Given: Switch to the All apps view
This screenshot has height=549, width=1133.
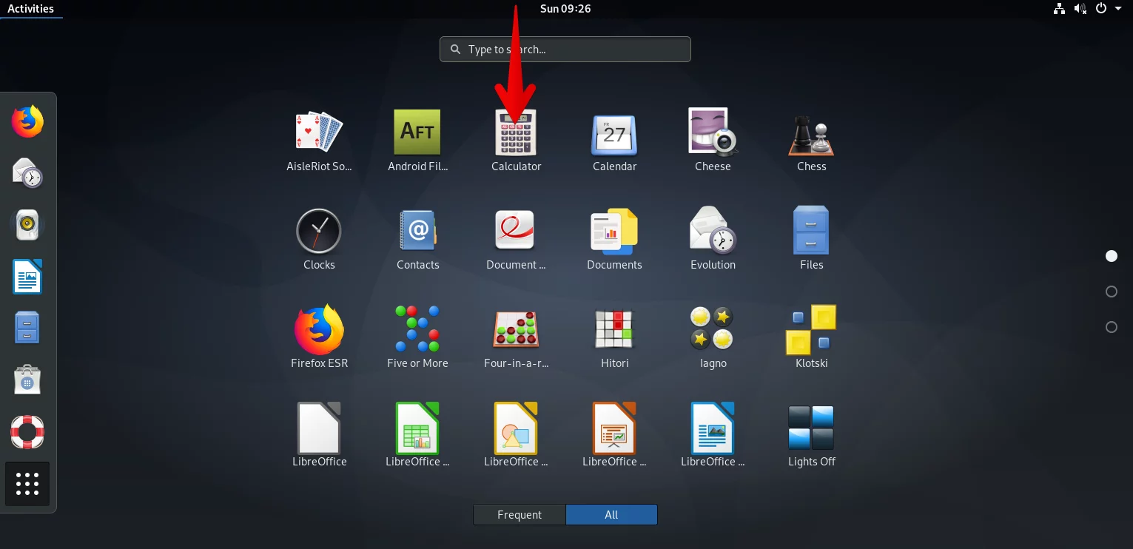Looking at the screenshot, I should (x=611, y=515).
